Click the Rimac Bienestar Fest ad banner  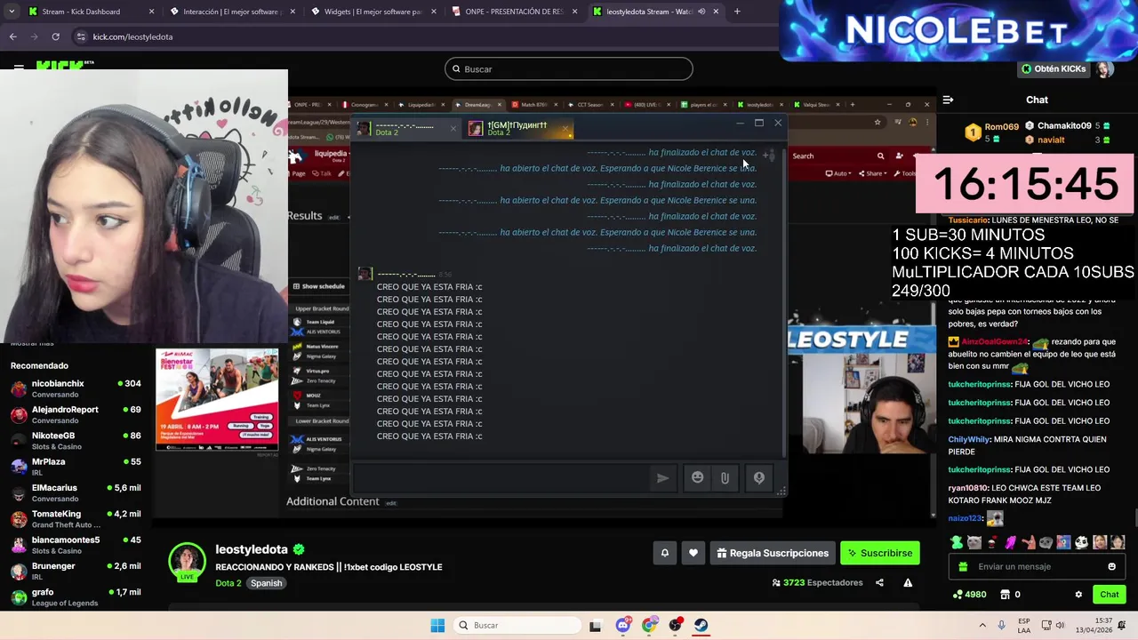(217, 399)
